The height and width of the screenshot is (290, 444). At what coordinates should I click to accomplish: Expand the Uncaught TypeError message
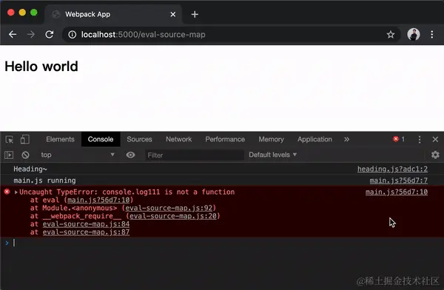[x=16, y=192]
